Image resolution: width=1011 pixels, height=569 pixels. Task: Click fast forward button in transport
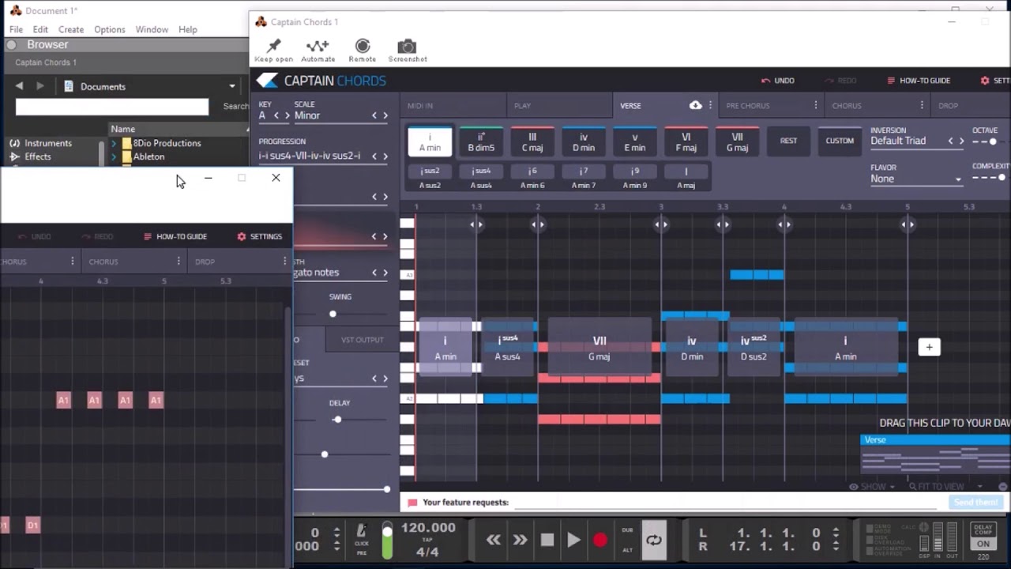[520, 540]
